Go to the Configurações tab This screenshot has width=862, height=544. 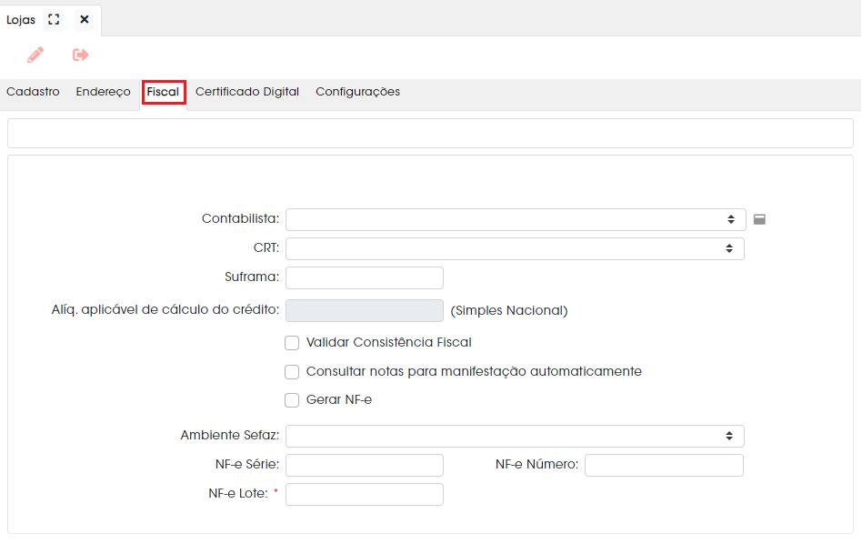[x=358, y=92]
